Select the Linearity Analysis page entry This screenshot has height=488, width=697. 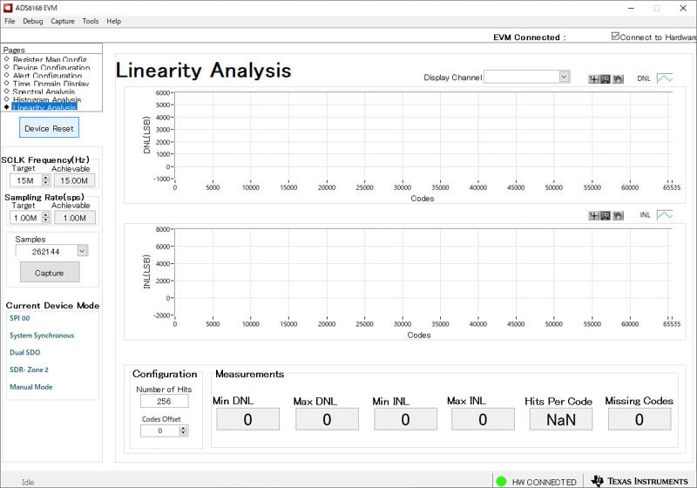(x=44, y=107)
